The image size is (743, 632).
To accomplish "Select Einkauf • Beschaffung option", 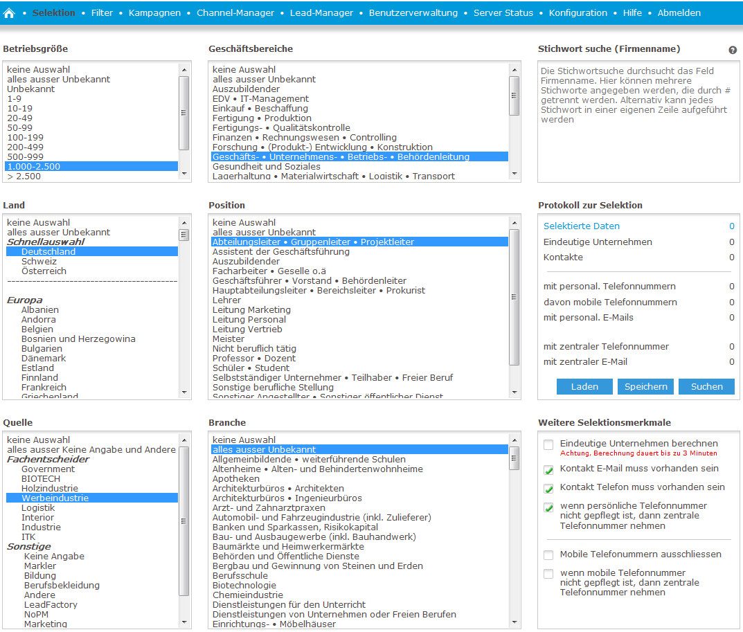I will point(359,109).
